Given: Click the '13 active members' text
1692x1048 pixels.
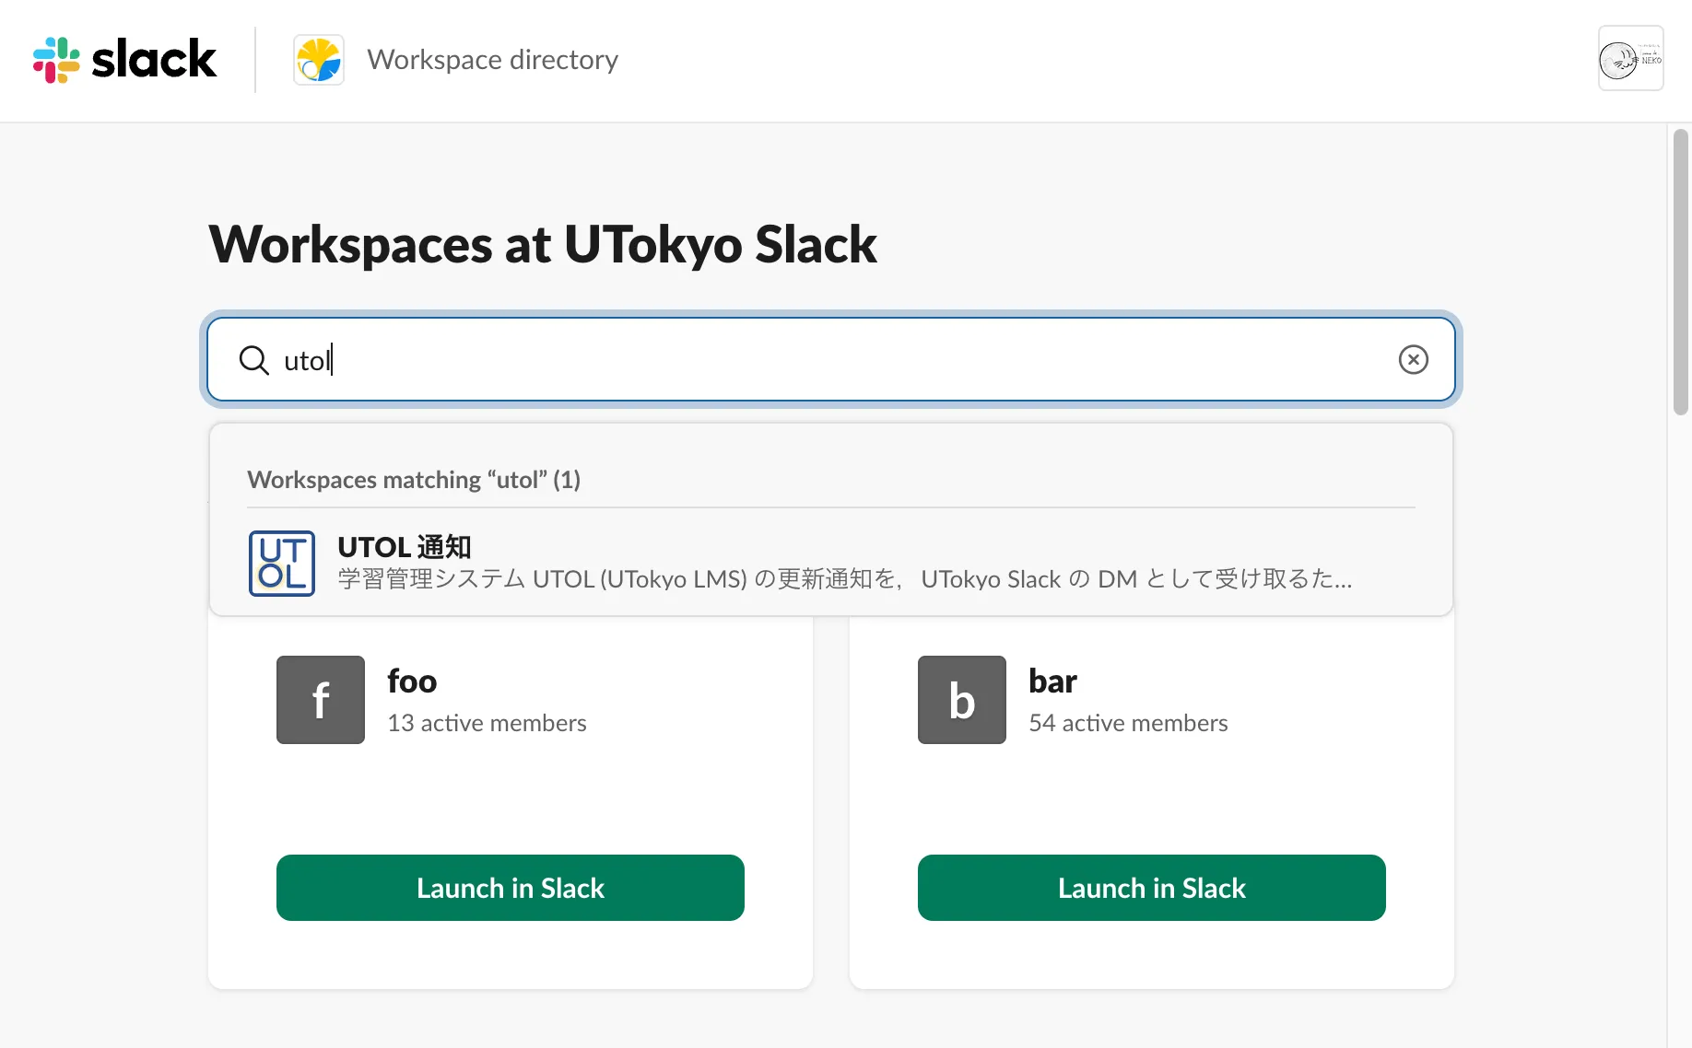Looking at the screenshot, I should tap(487, 723).
